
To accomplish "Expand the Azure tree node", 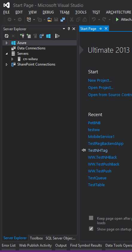I will (7, 43).
